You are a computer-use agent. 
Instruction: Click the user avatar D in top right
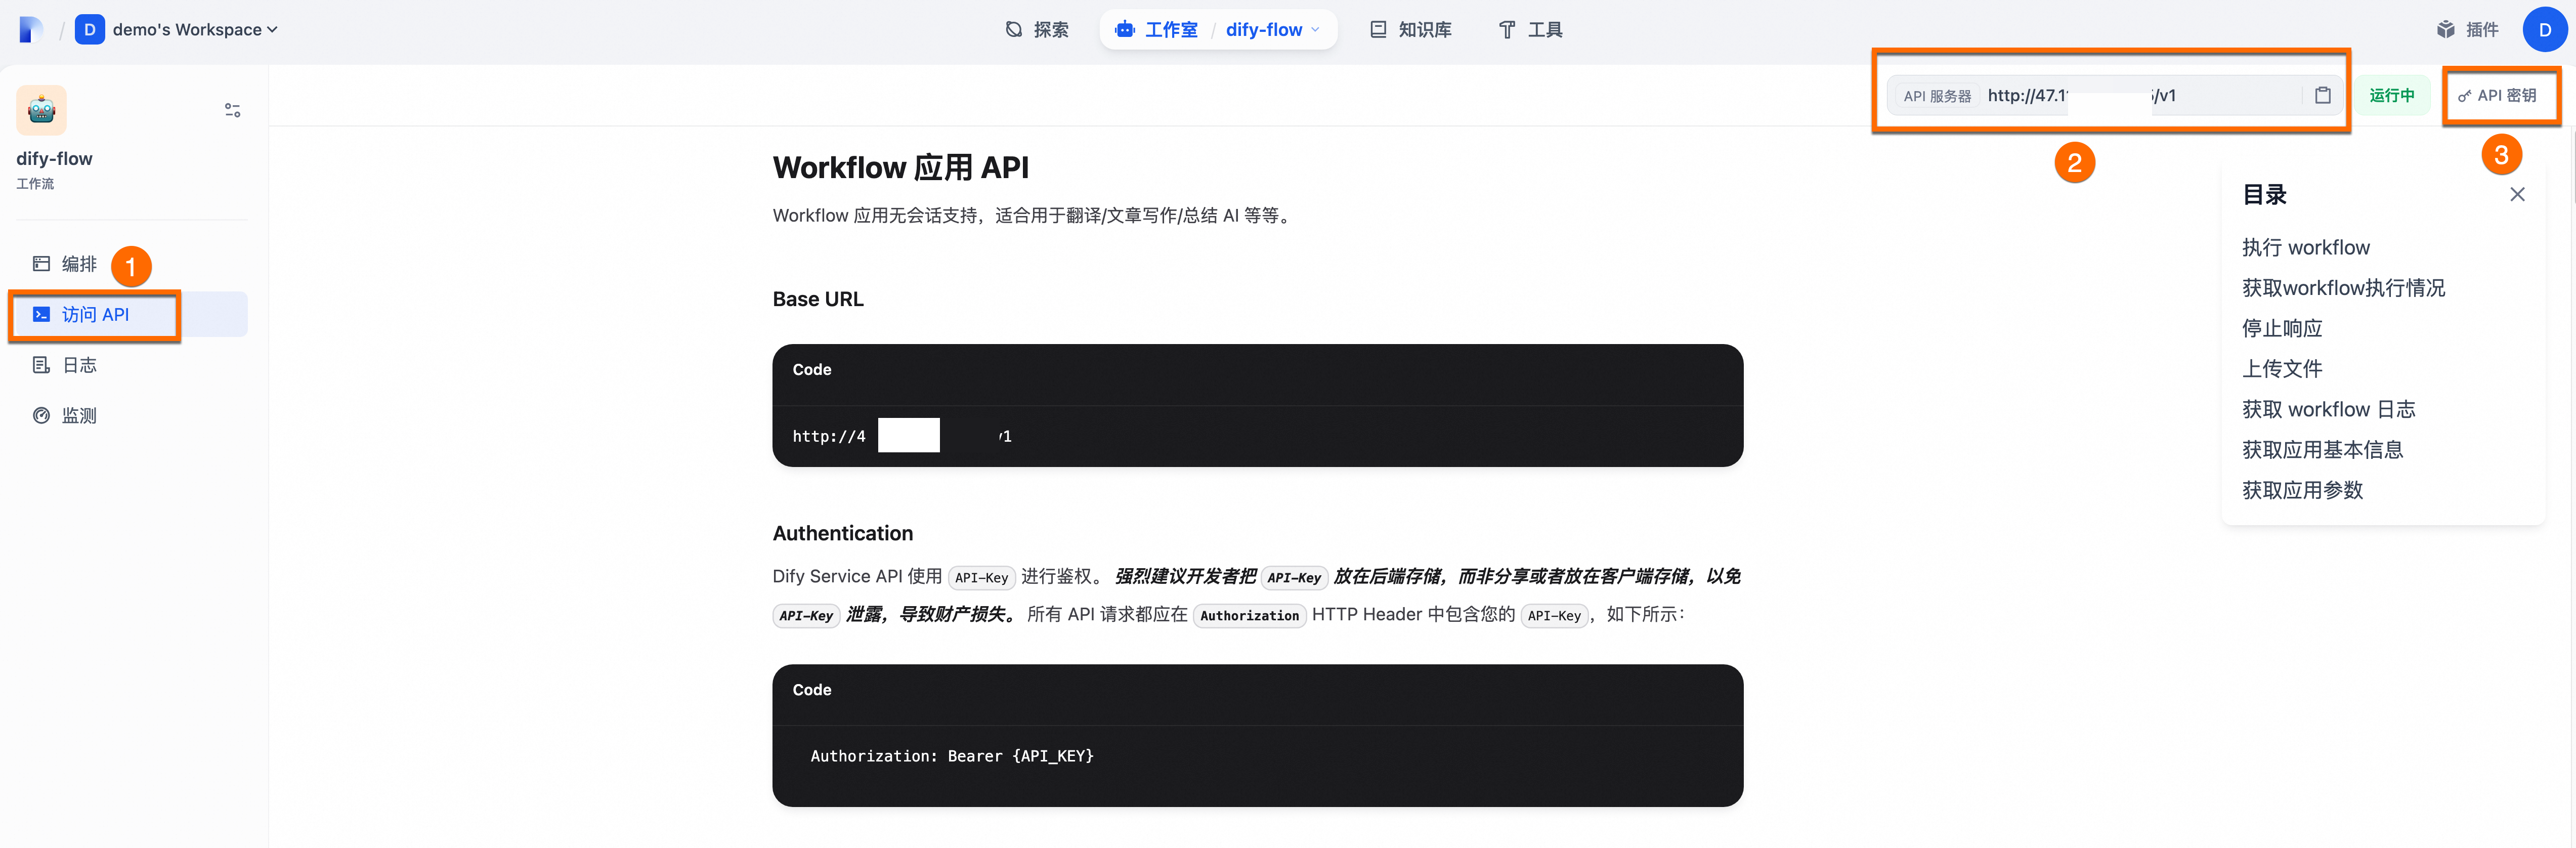pyautogui.click(x=2544, y=29)
